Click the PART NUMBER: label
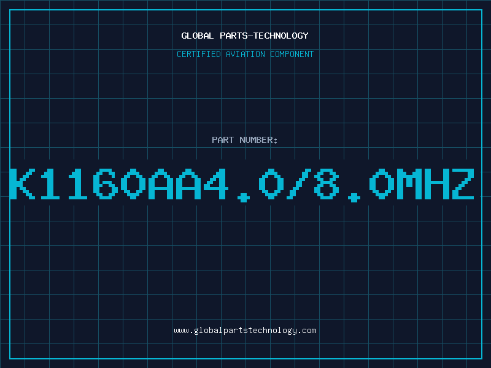Viewport: 491px width, 368px height. pyautogui.click(x=244, y=140)
